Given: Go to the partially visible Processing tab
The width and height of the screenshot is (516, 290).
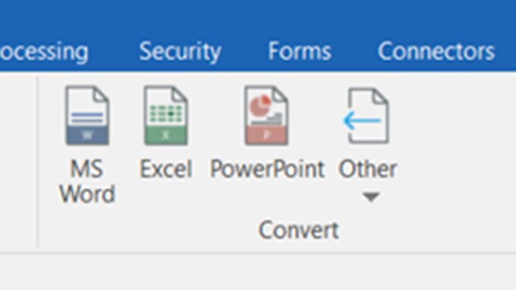Looking at the screenshot, I should coord(44,52).
